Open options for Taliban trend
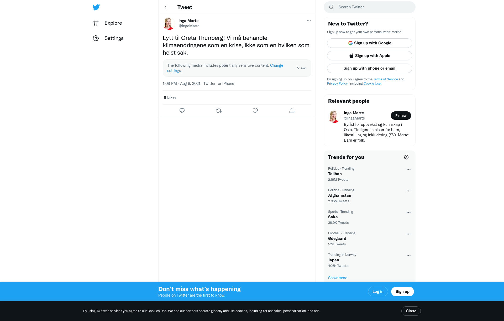 coord(408,169)
